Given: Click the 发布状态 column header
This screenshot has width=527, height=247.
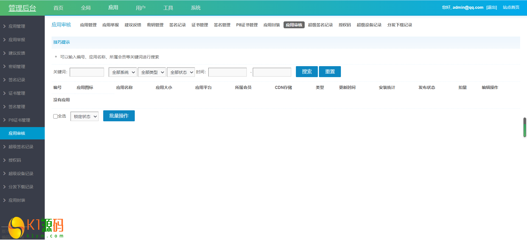Looking at the screenshot, I should click(x=427, y=88).
